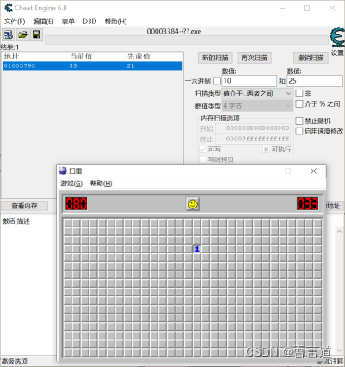Click the 再次扫描 button
Viewport: 345px width, 367px height.
[254, 58]
